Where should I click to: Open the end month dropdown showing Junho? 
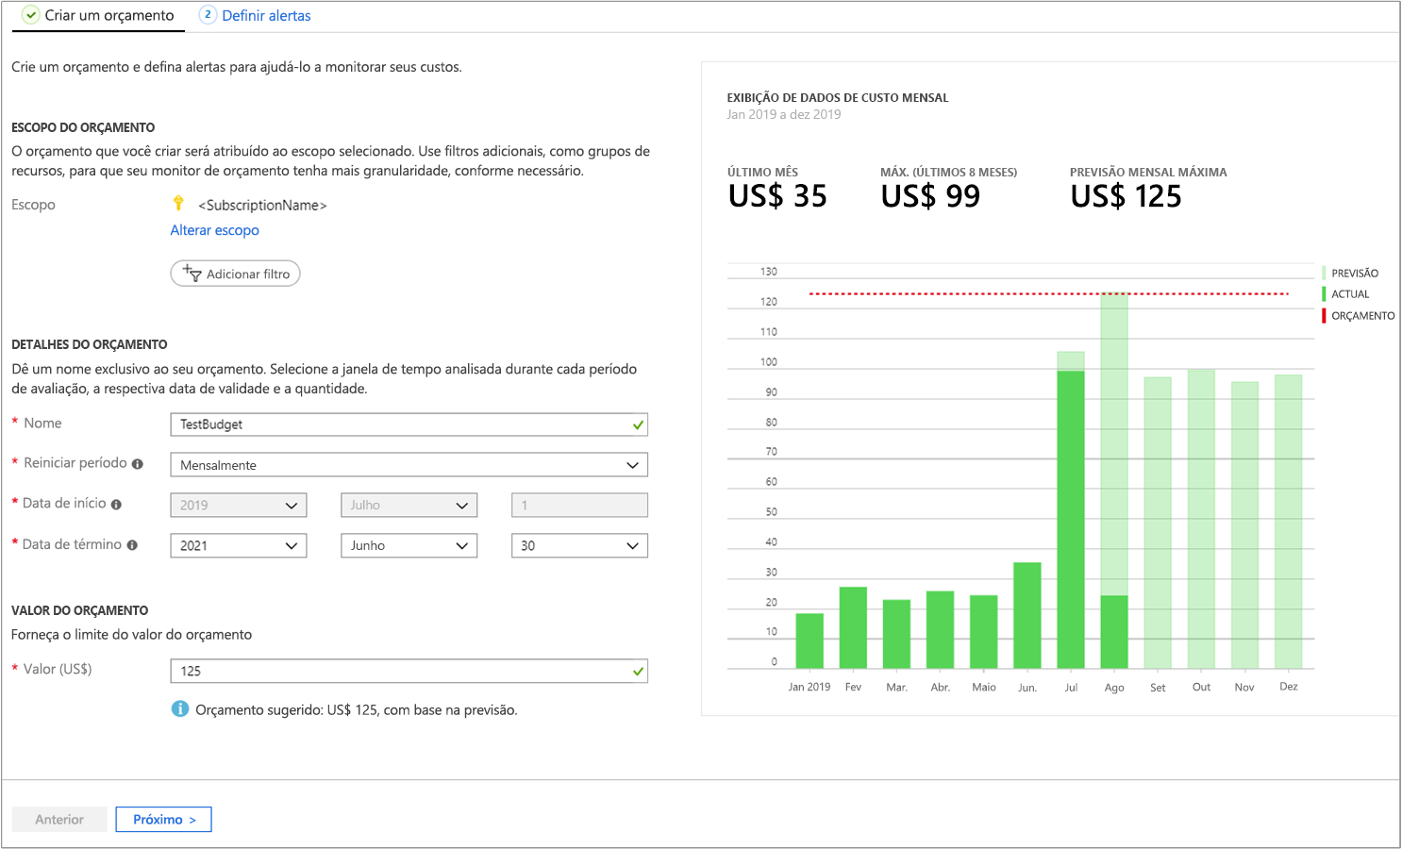(x=409, y=546)
